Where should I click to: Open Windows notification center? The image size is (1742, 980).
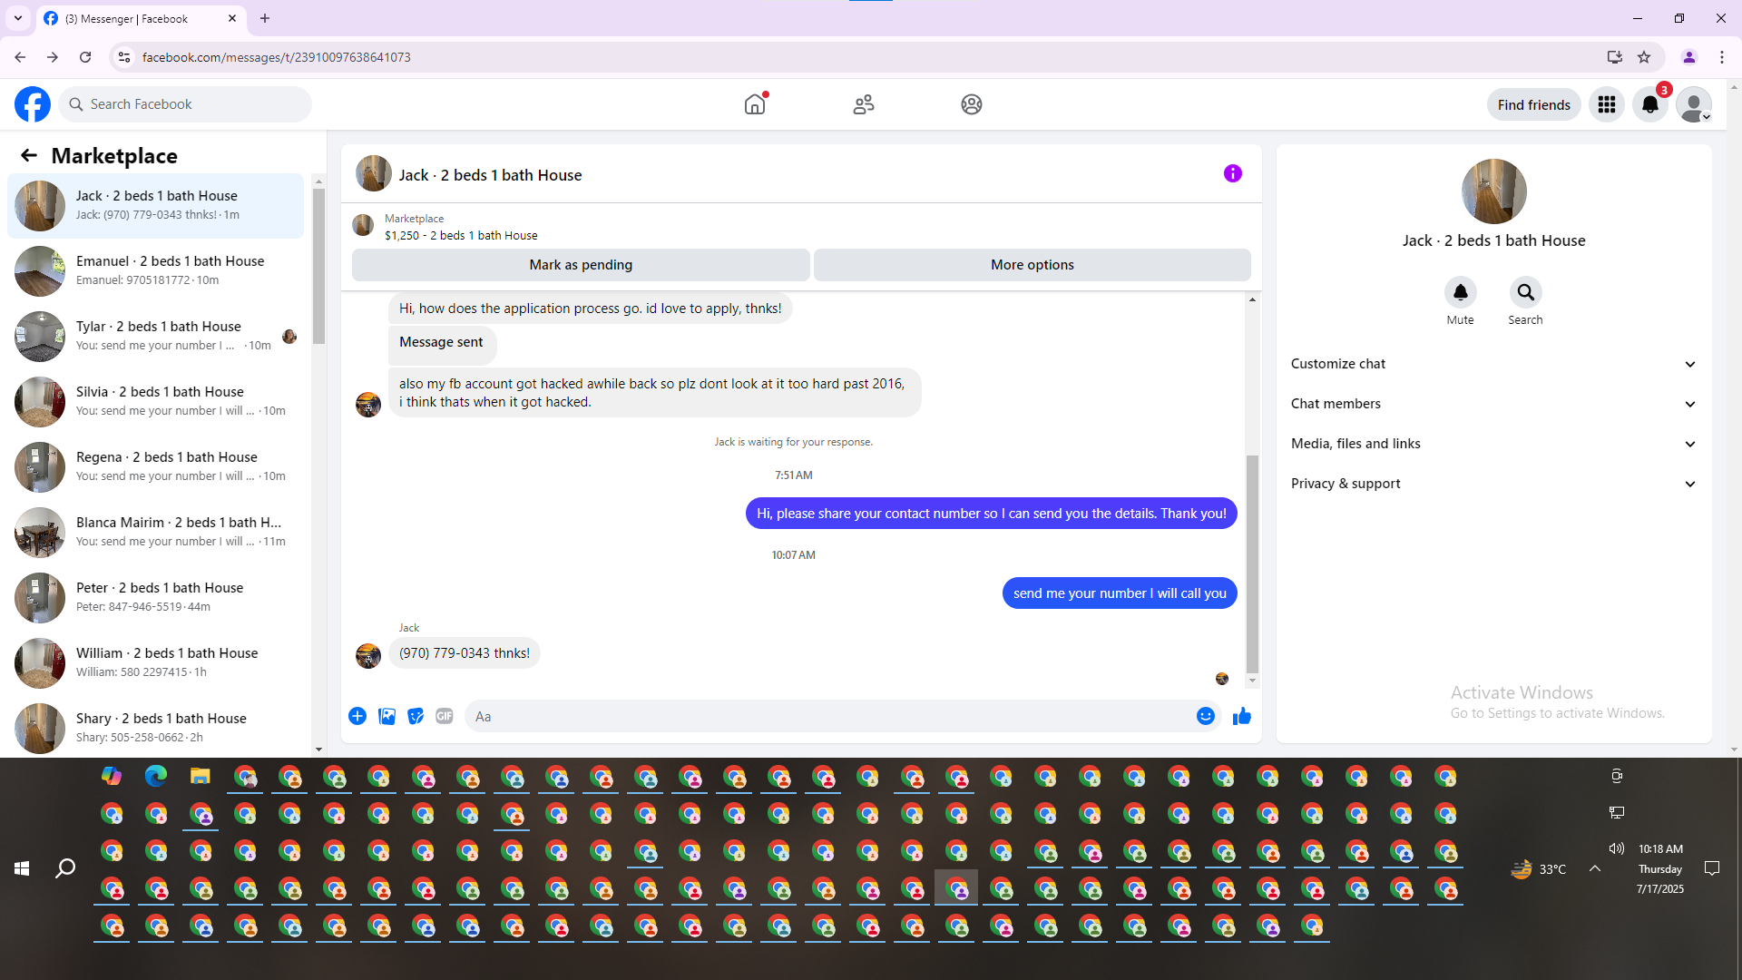pos(1712,868)
